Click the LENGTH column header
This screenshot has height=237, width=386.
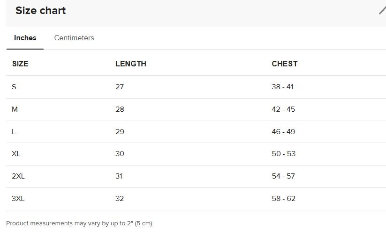pos(131,64)
